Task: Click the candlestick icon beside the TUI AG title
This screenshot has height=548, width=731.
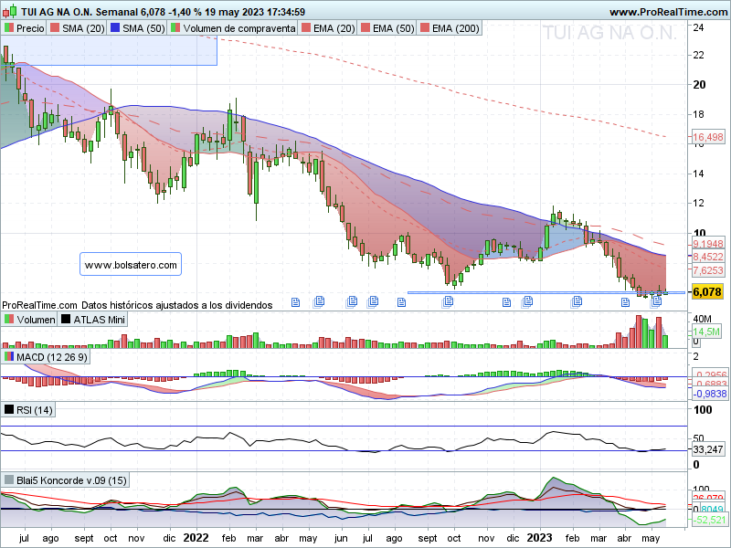Action: click(x=10, y=11)
